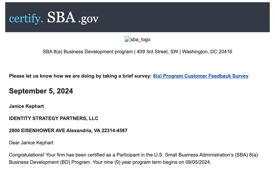Click the "409 3rd Street, SW" address text

[x=157, y=52]
